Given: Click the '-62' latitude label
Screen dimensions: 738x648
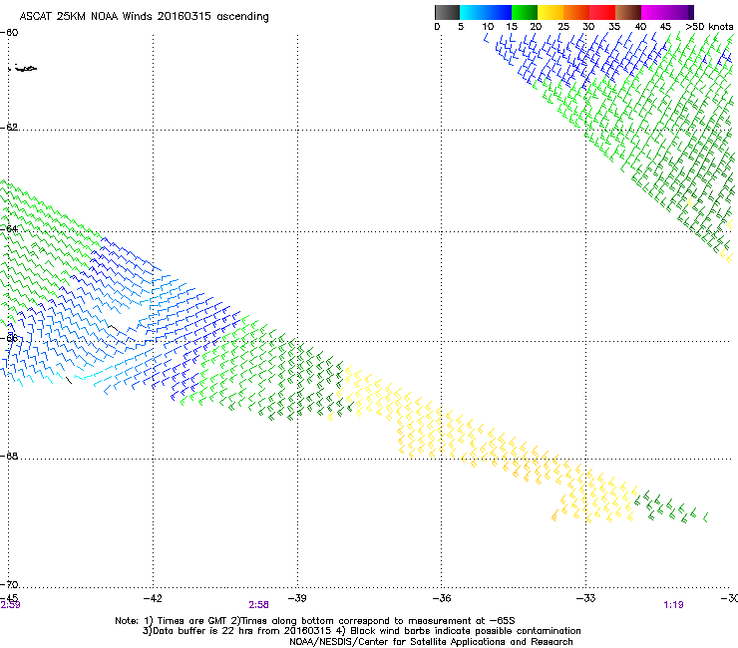Looking at the screenshot, I should (9, 127).
